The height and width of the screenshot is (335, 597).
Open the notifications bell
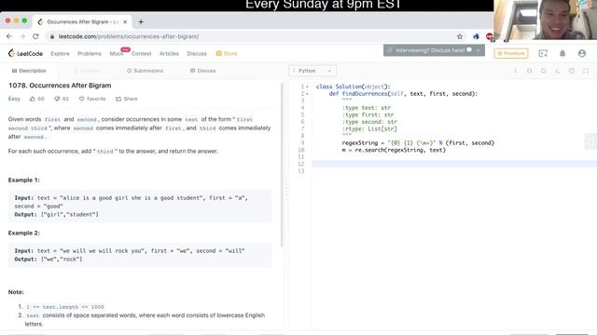coord(562,54)
